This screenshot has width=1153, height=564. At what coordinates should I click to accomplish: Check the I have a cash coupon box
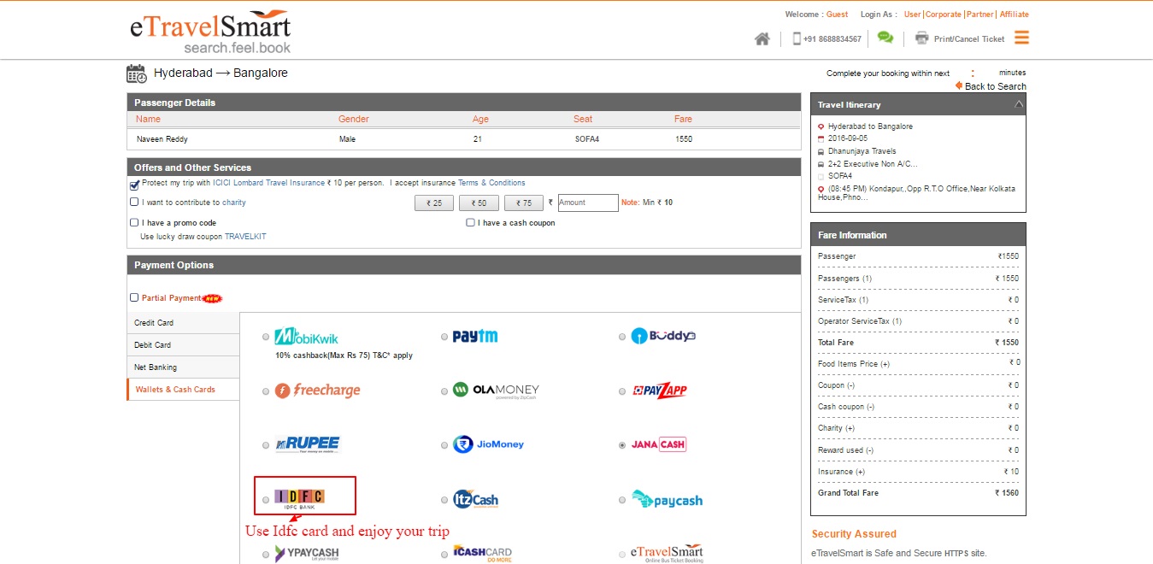point(470,223)
